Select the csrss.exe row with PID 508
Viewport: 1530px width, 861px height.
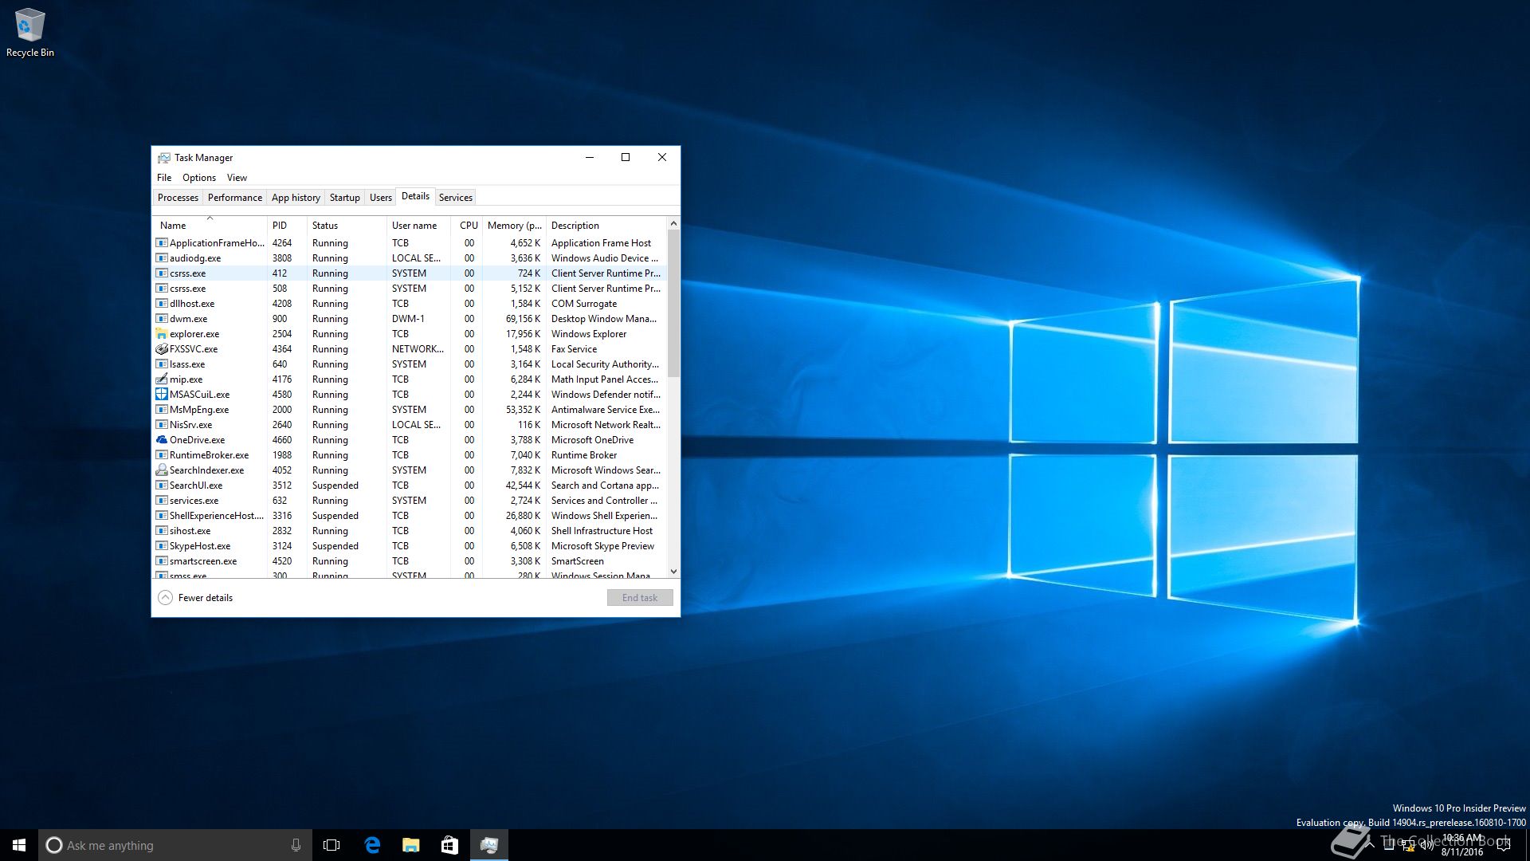coord(410,289)
